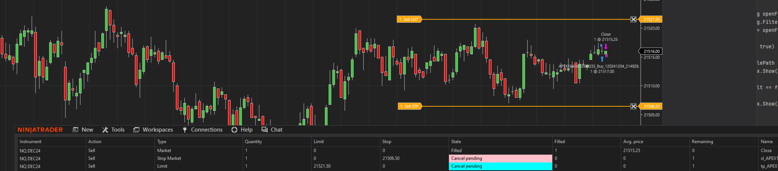Sort orders by Remaining column header
778x171 pixels.
coord(725,141)
